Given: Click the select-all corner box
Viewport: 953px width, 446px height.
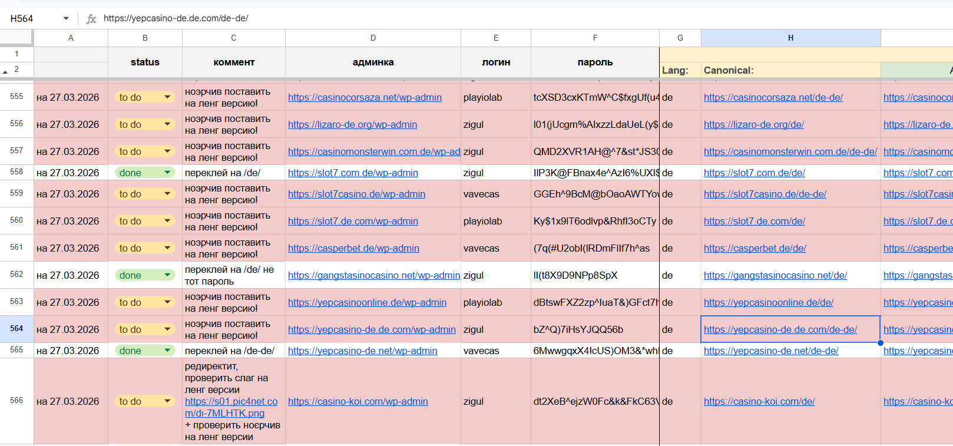Looking at the screenshot, I should [x=16, y=38].
